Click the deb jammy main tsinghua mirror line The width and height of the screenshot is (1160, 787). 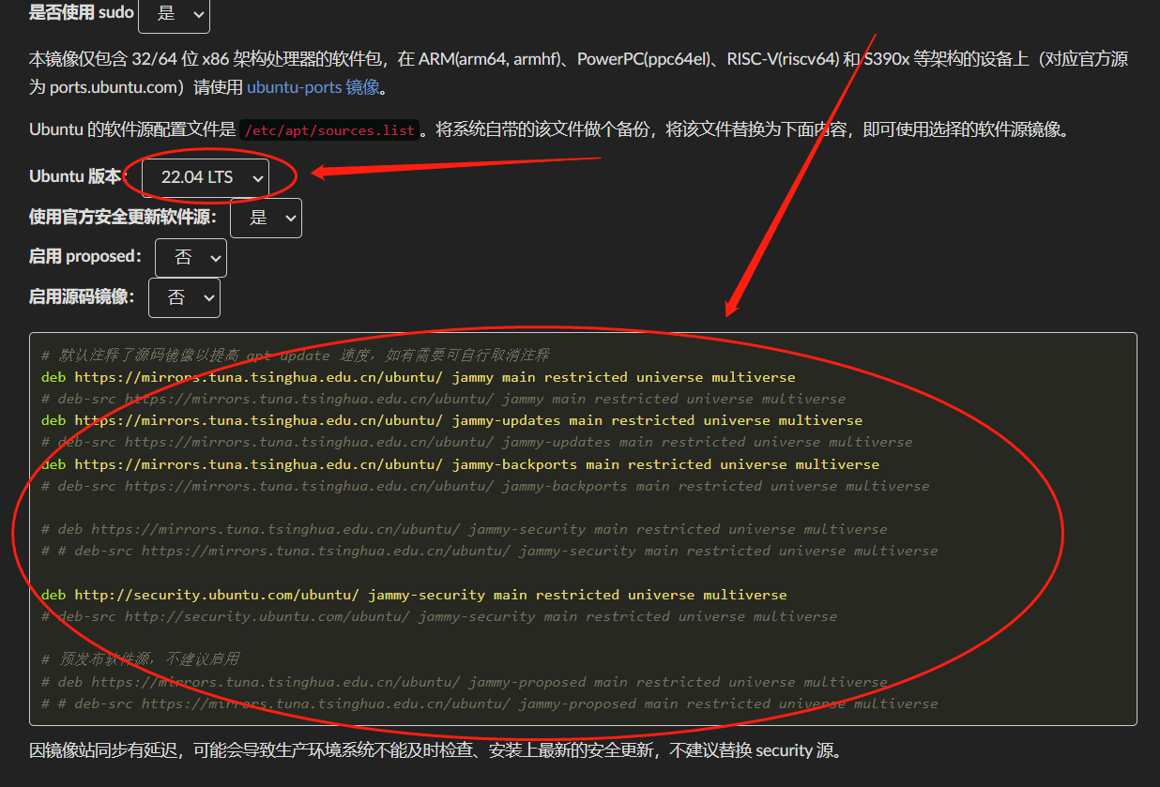[418, 377]
